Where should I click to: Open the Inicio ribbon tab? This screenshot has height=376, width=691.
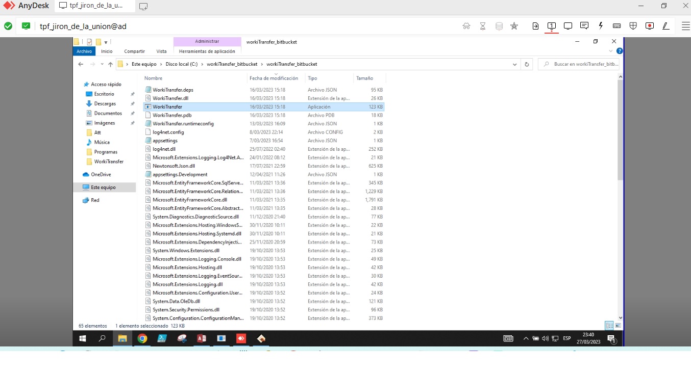pyautogui.click(x=107, y=51)
